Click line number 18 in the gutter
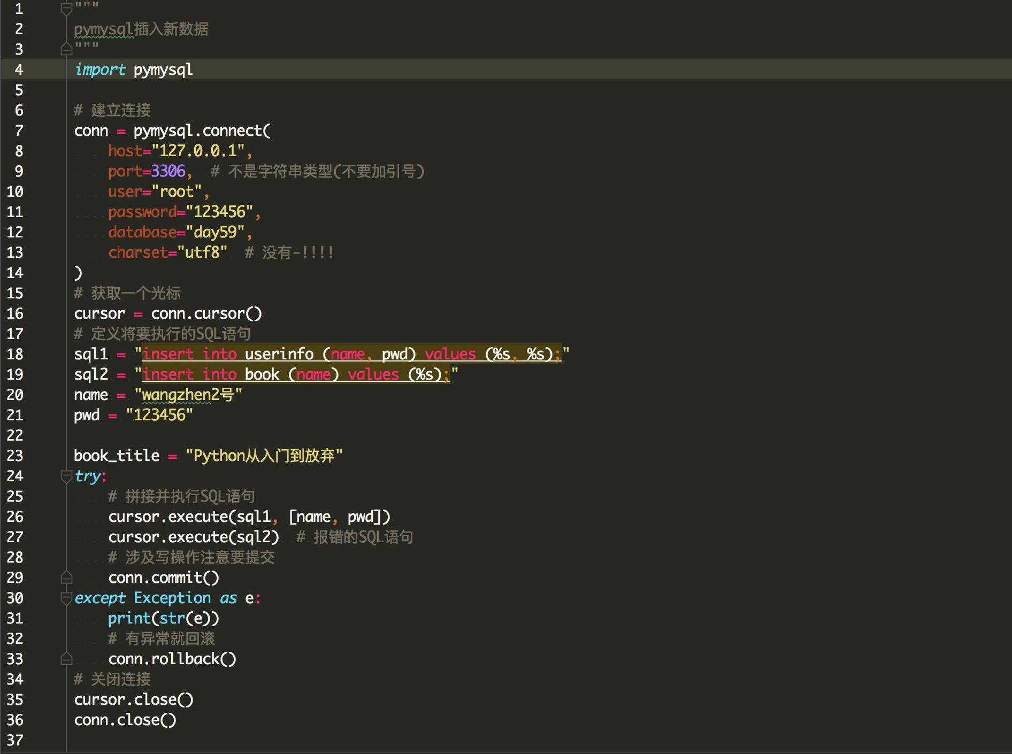The height and width of the screenshot is (754, 1012). coord(15,354)
